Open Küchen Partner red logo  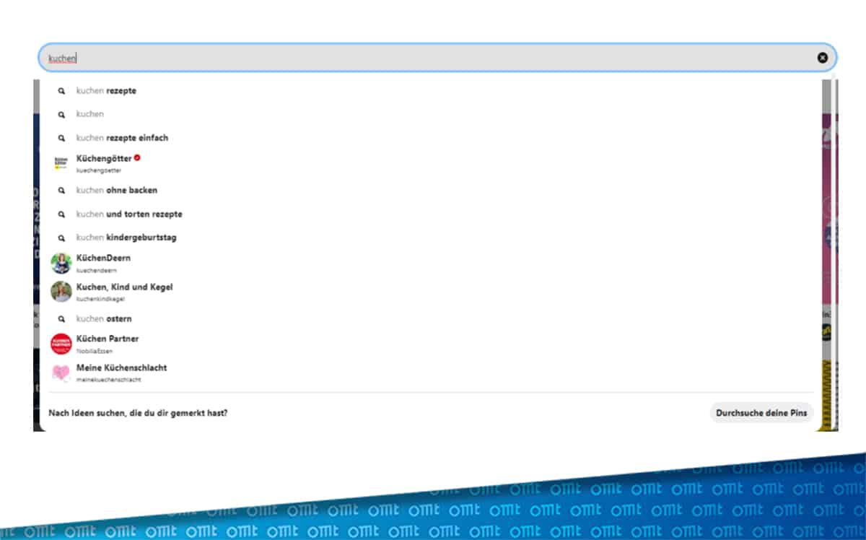pos(61,344)
